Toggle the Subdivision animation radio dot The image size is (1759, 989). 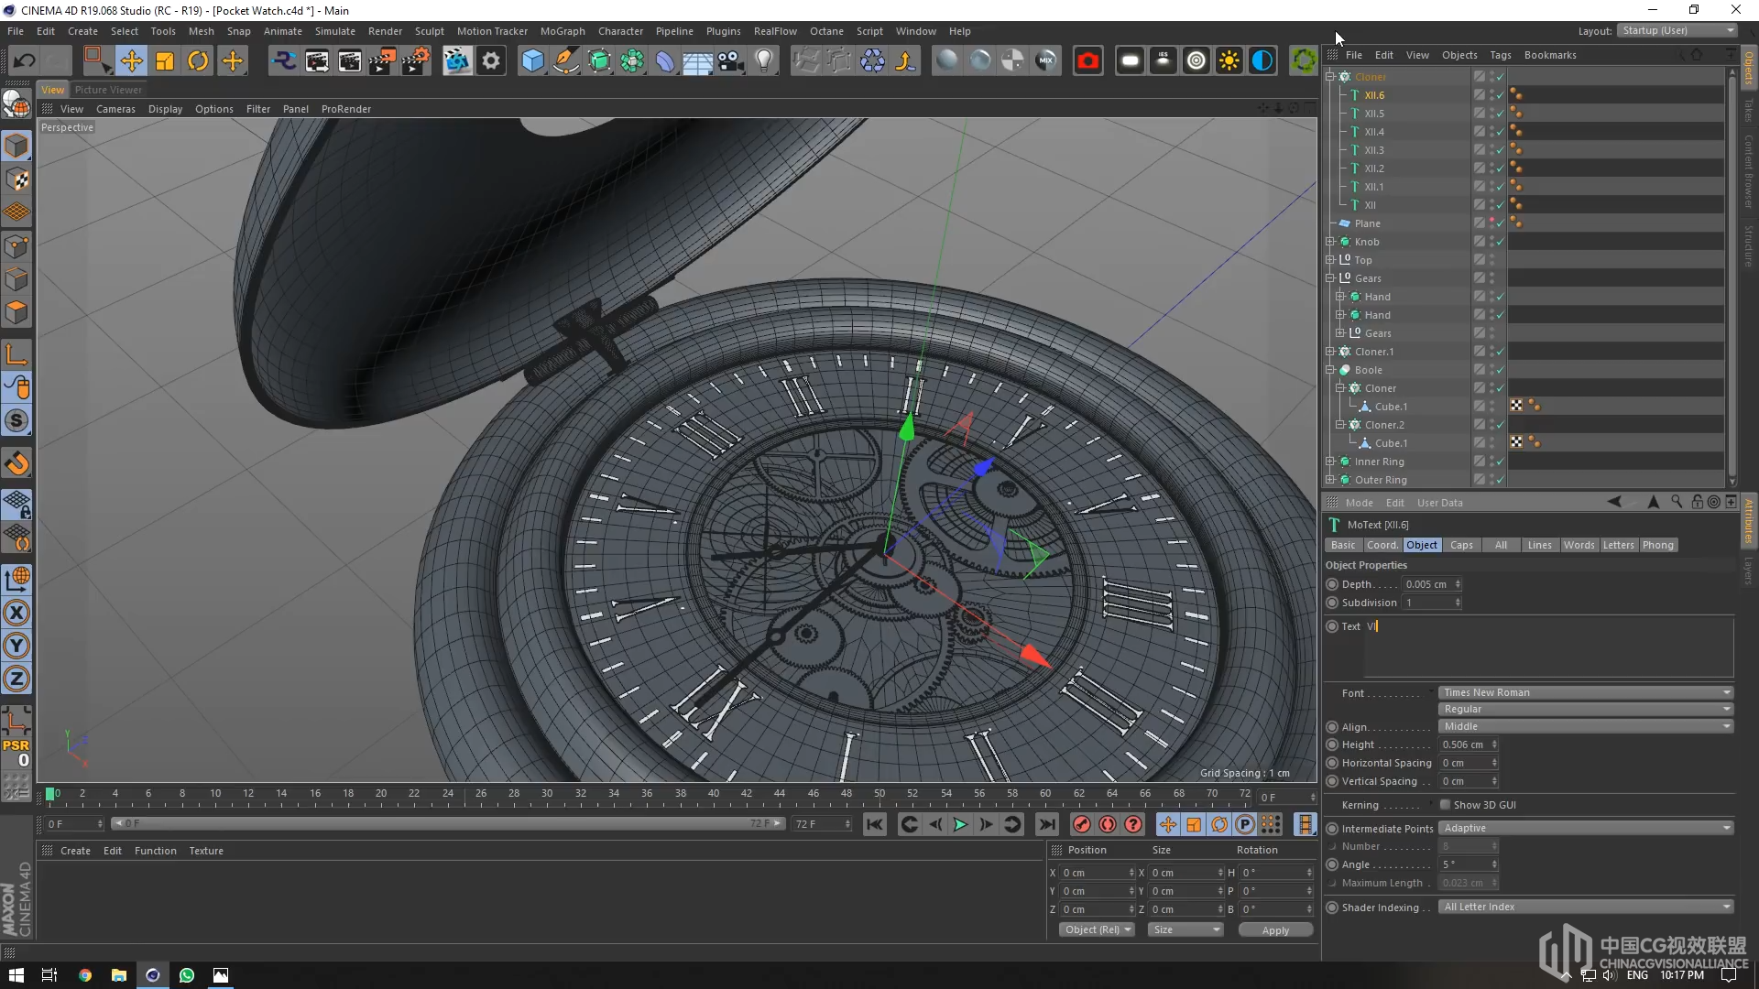click(x=1332, y=603)
